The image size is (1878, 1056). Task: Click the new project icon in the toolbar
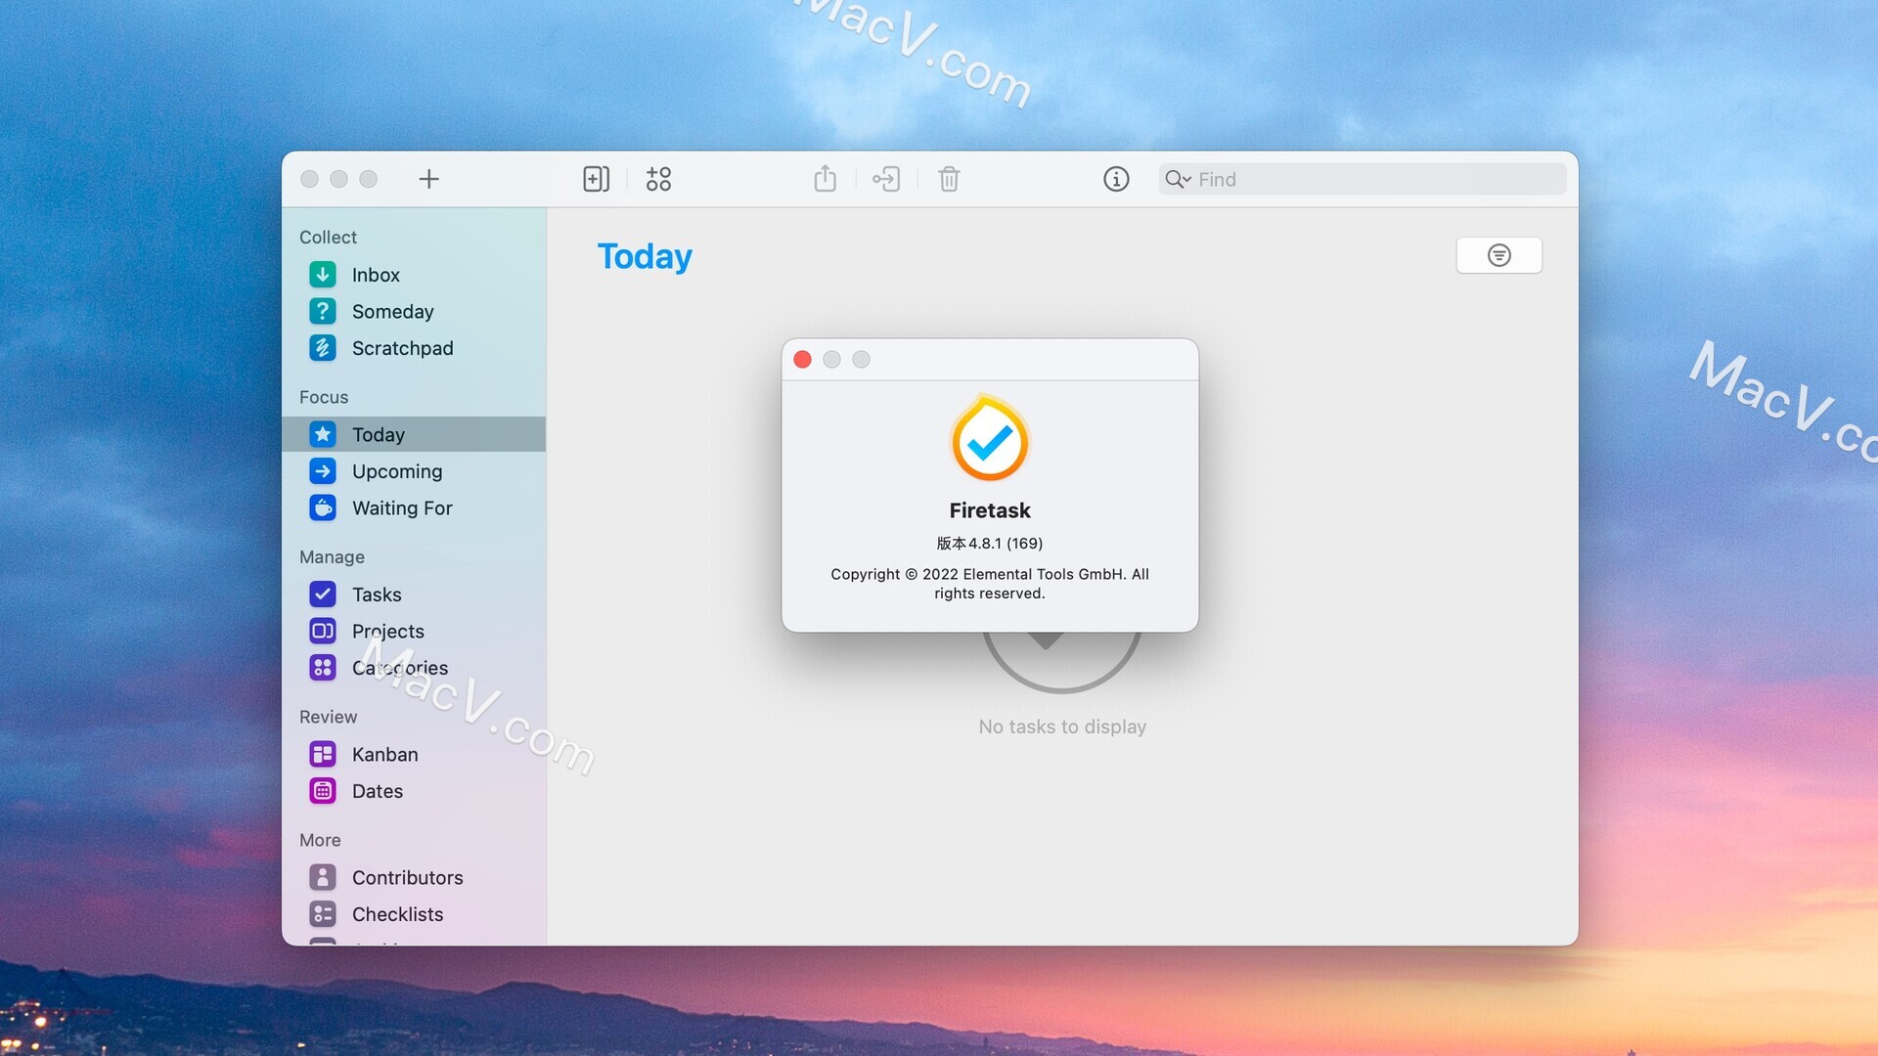(596, 179)
